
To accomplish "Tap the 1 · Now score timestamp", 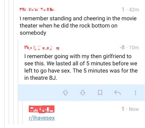I will click(130, 109).
